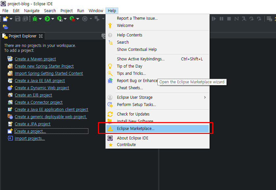
Task: Click the External Tools red toolbox icon
Action: point(72,19)
